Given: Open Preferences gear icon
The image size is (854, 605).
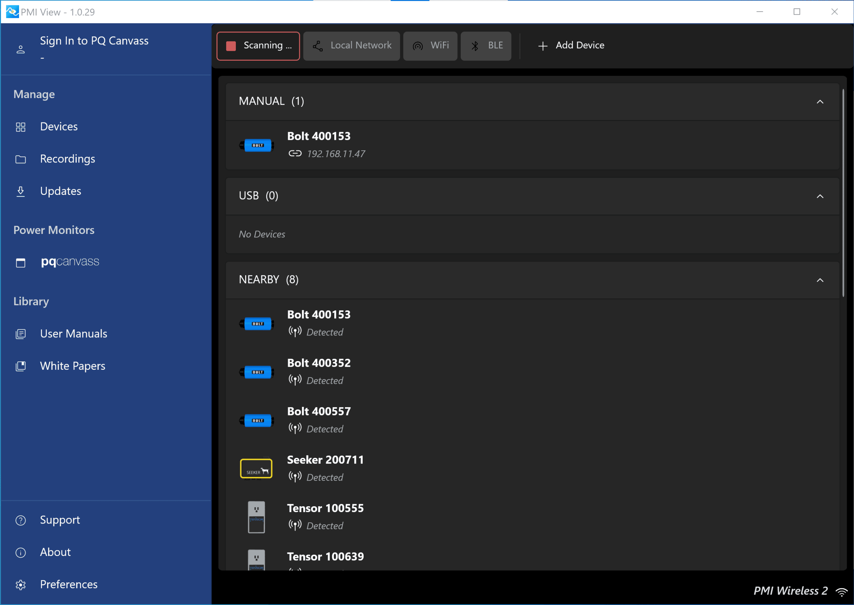Looking at the screenshot, I should pos(21,585).
